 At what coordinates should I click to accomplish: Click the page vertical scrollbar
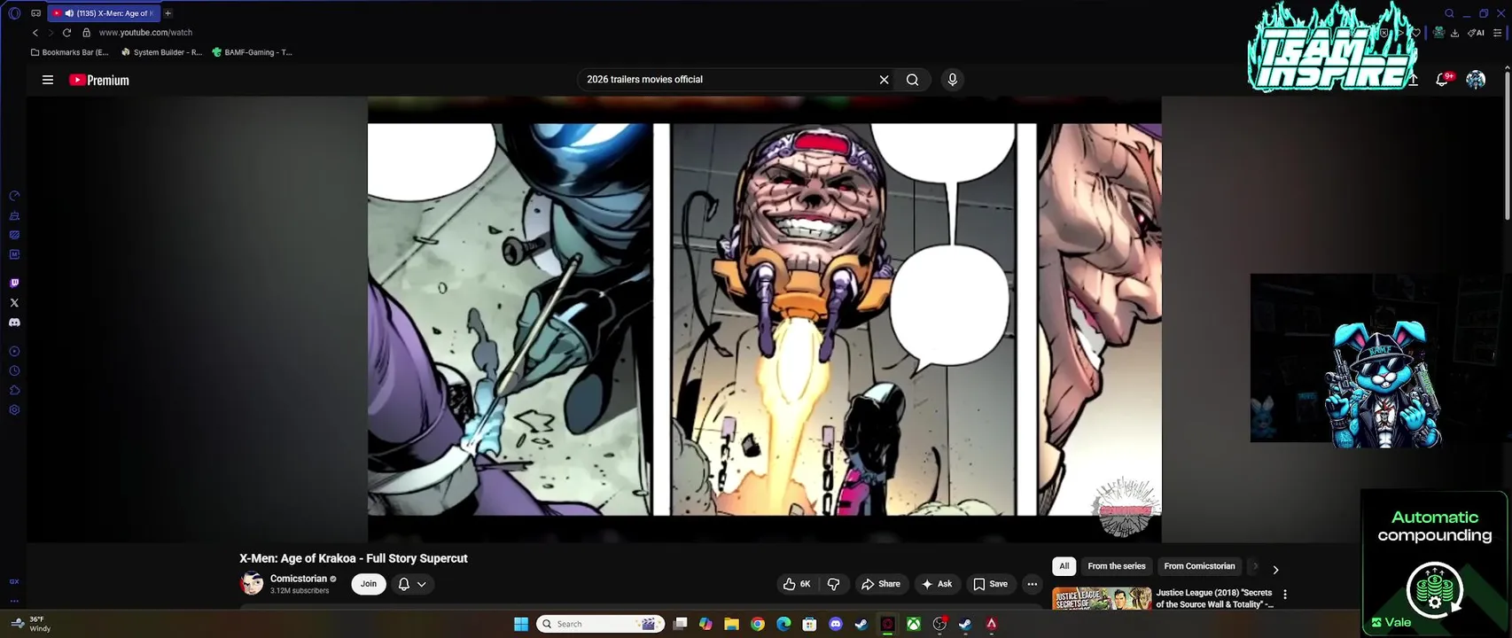[x=1506, y=146]
